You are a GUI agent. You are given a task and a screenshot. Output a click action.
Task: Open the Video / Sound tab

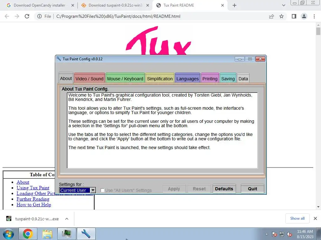point(89,78)
